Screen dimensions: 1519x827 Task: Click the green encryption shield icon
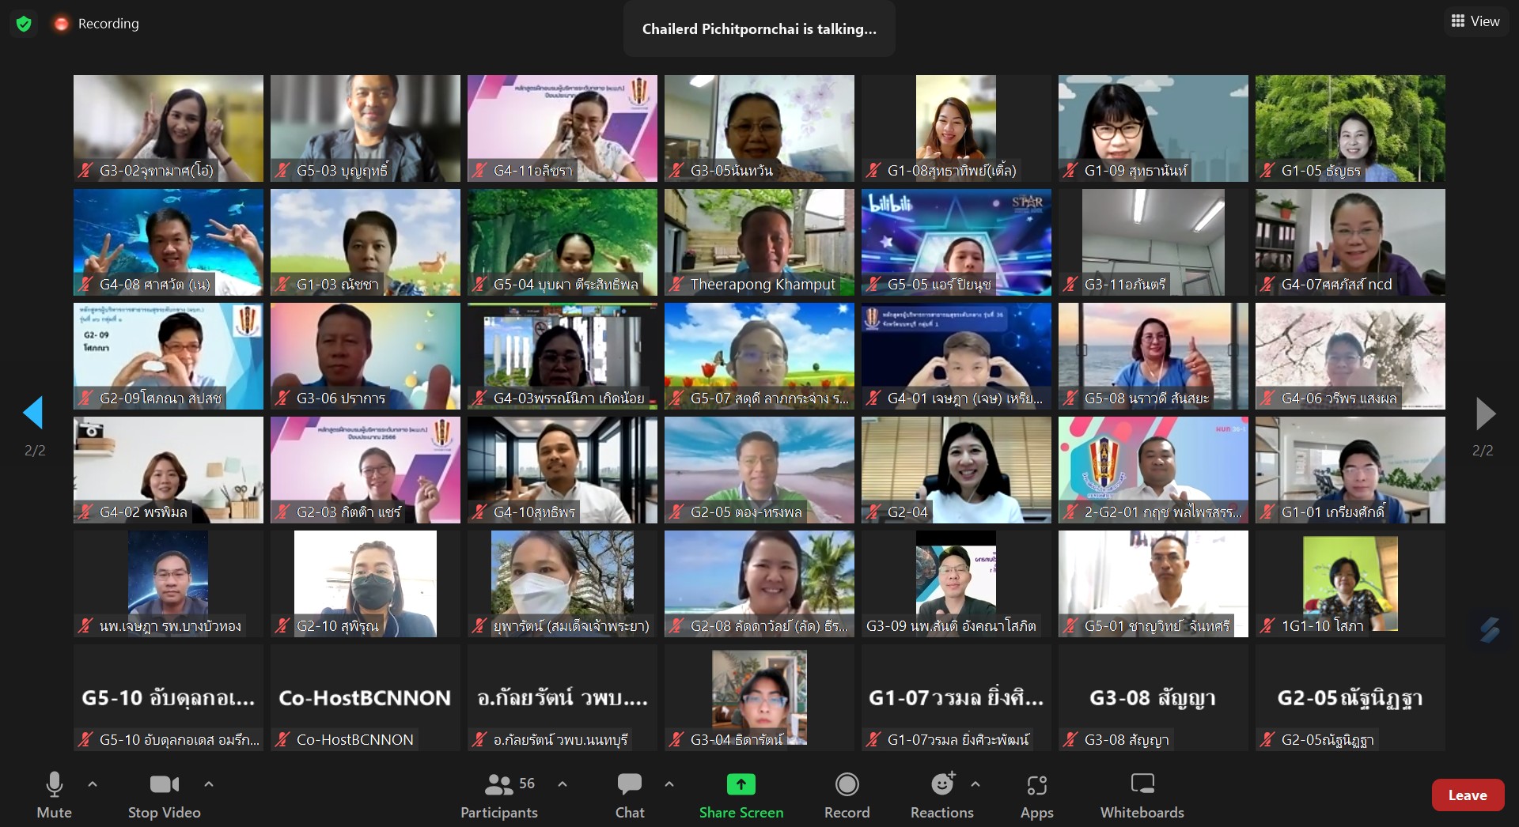click(x=24, y=24)
